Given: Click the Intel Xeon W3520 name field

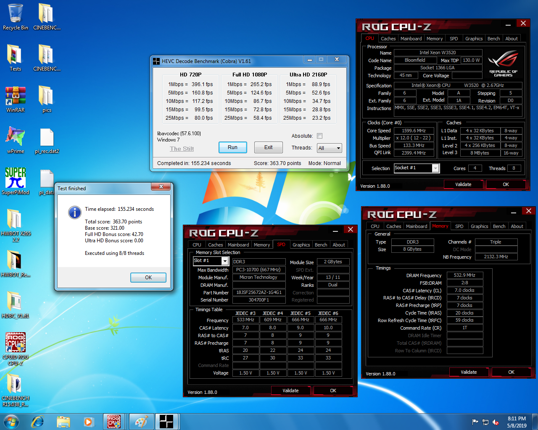Looking at the screenshot, I should tap(437, 52).
